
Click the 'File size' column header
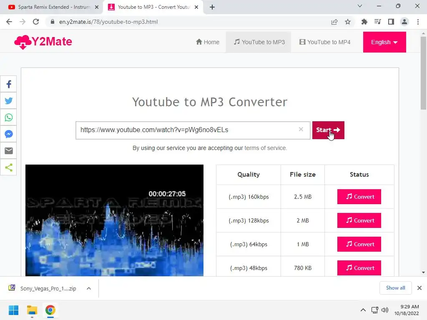click(303, 175)
